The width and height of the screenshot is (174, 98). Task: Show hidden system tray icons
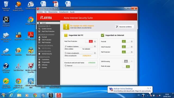click(x=148, y=96)
